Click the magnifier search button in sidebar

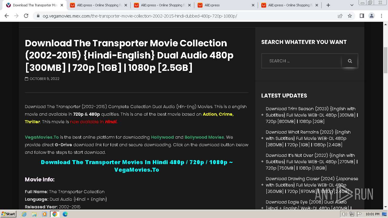[350, 61]
